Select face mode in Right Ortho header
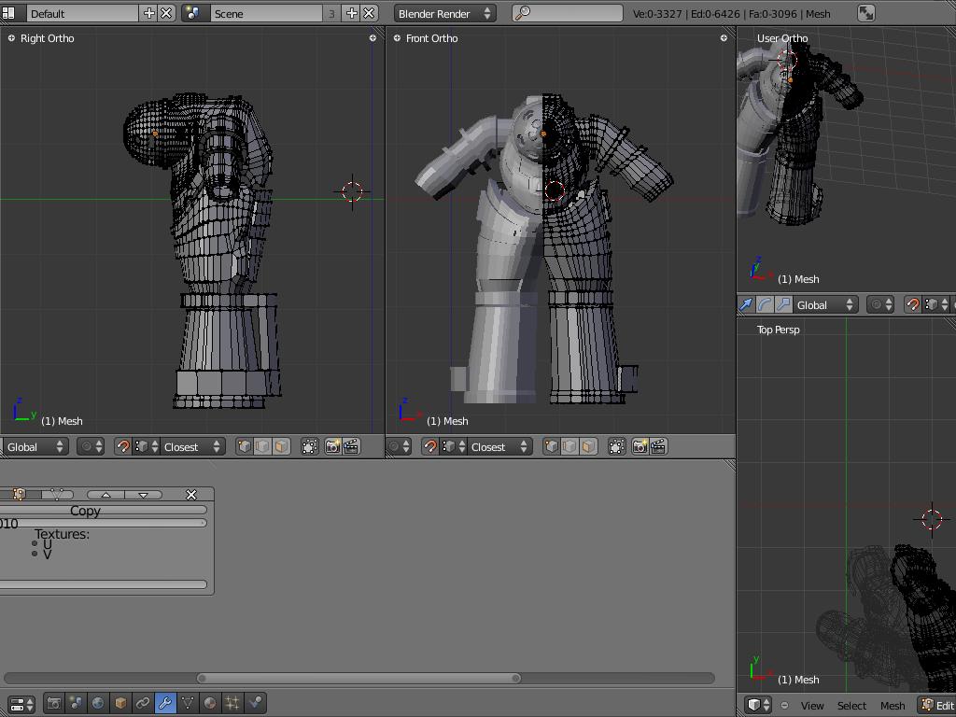This screenshot has height=717, width=956. [281, 447]
